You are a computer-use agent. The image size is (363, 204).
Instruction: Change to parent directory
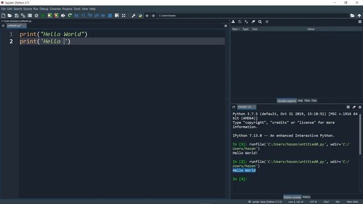click(x=359, y=16)
